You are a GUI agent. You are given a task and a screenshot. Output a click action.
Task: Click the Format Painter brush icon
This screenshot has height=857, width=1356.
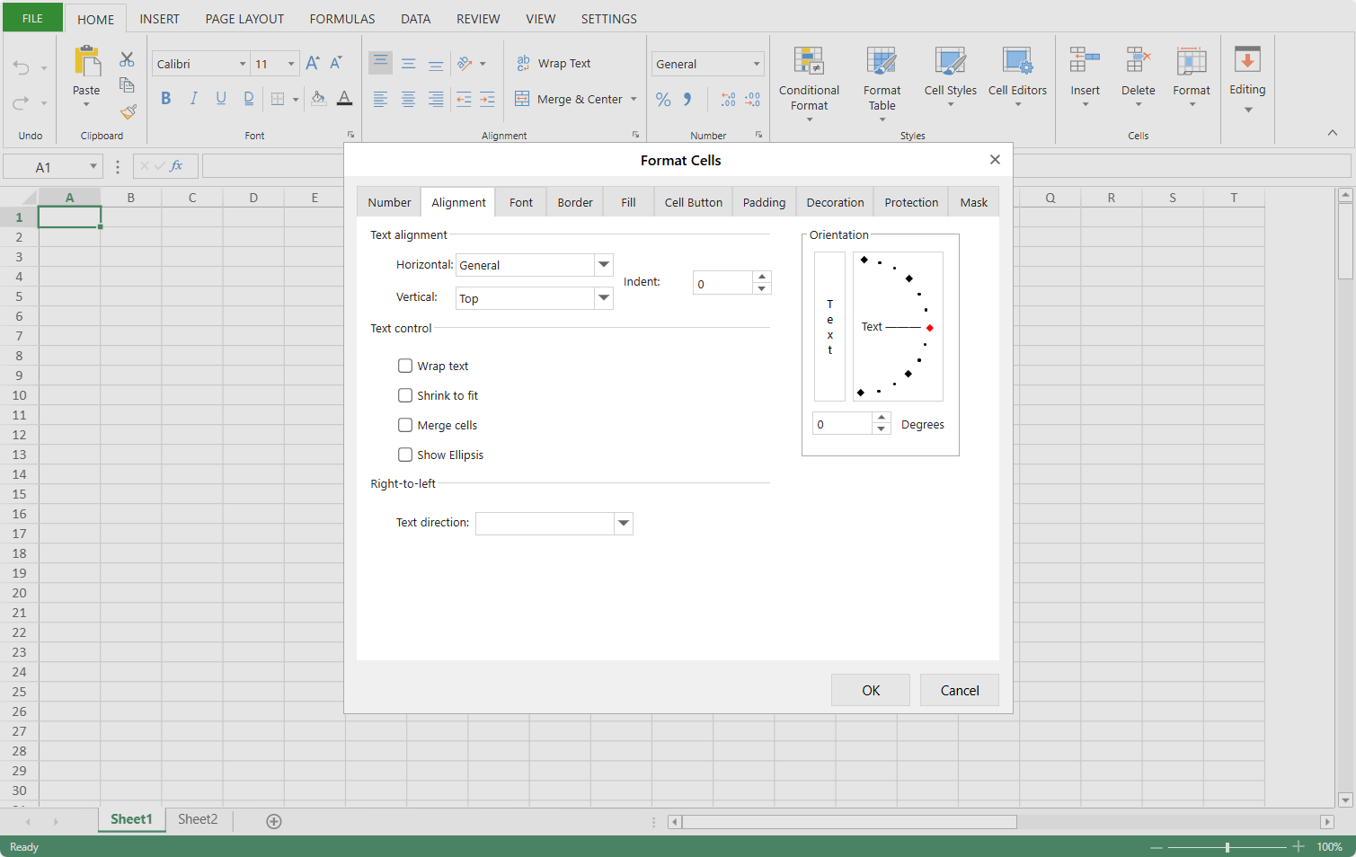coord(128,112)
